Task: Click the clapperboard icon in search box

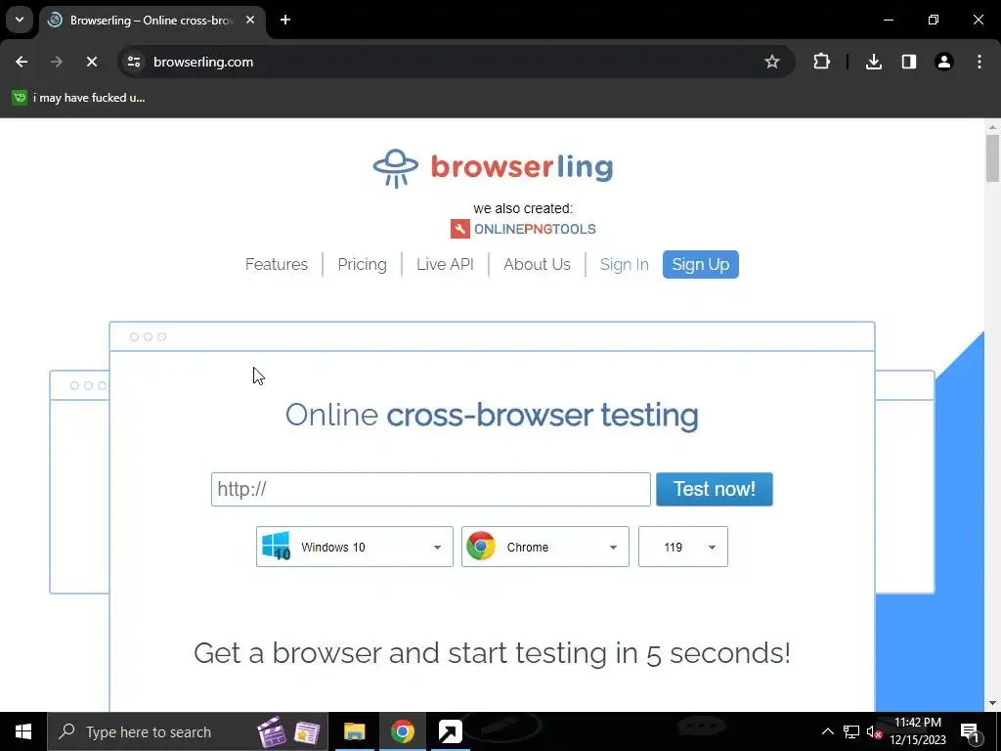Action: (272, 731)
